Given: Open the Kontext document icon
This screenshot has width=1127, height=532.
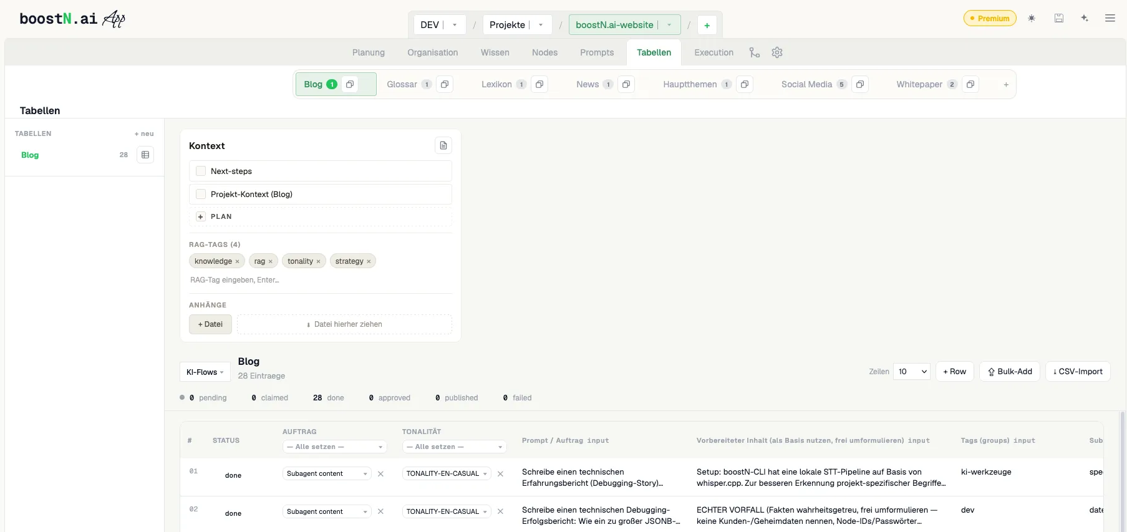Looking at the screenshot, I should pos(443,145).
